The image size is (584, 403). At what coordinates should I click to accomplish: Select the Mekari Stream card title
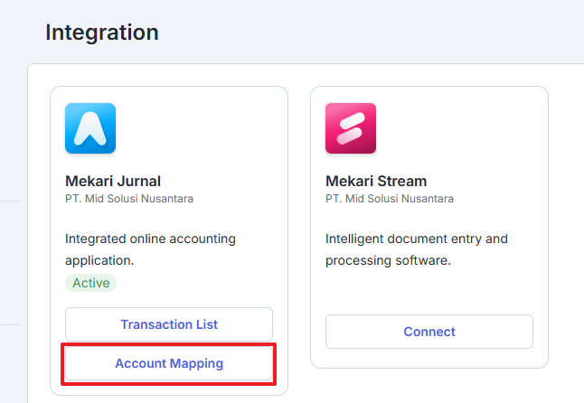[x=376, y=182]
